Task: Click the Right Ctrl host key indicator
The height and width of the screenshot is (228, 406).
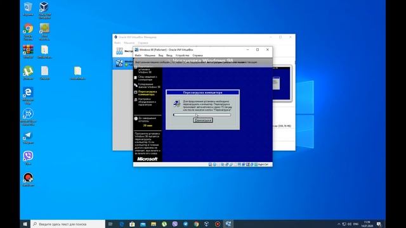Action: (263, 165)
